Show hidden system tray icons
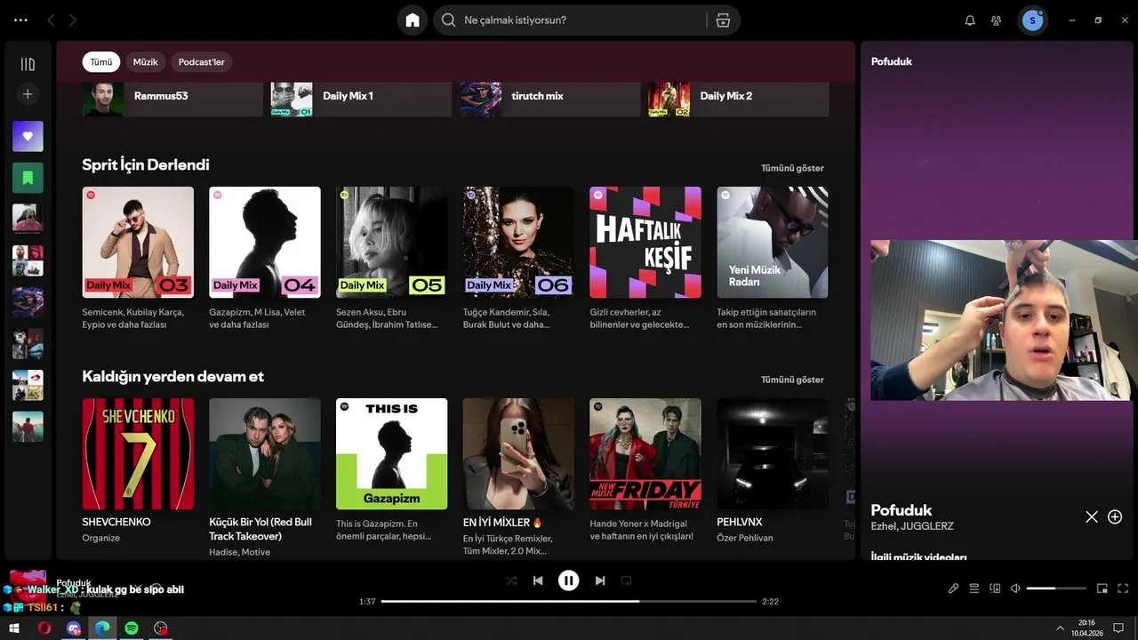The width and height of the screenshot is (1138, 640). (1060, 628)
